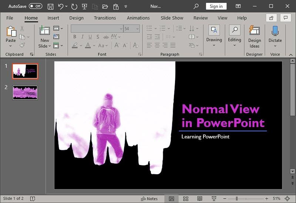Click the Search magnifier in title bar
The height and width of the screenshot is (203, 296).
pos(196,6)
